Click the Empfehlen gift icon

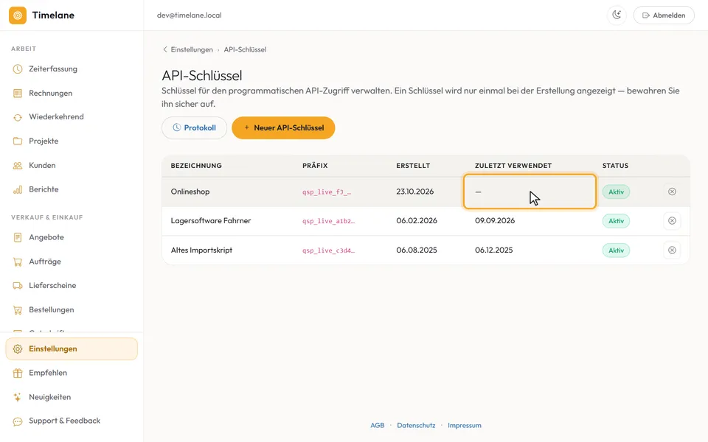point(18,373)
